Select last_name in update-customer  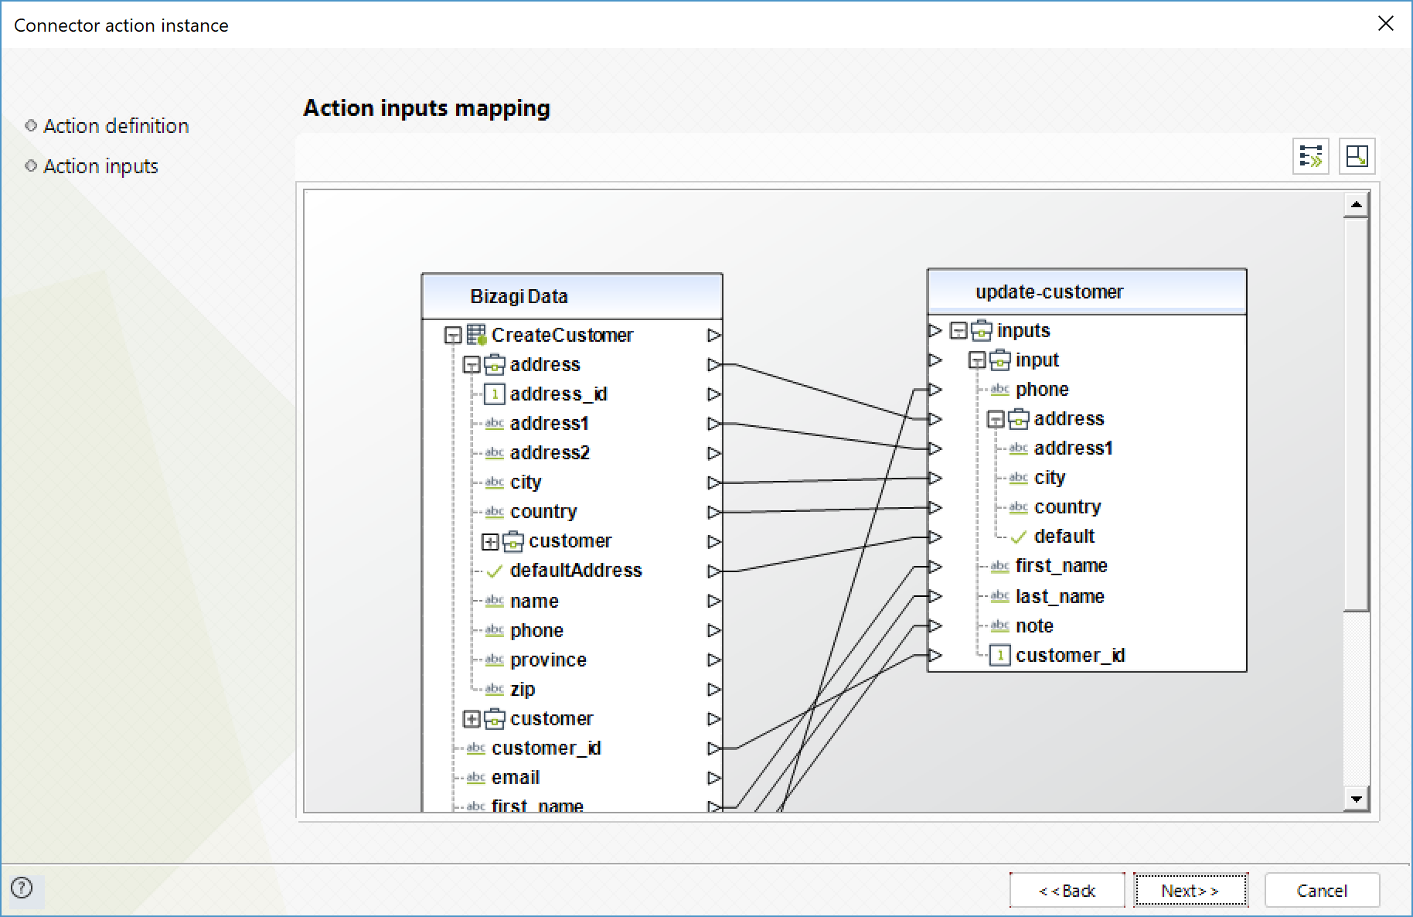pyautogui.click(x=1060, y=597)
